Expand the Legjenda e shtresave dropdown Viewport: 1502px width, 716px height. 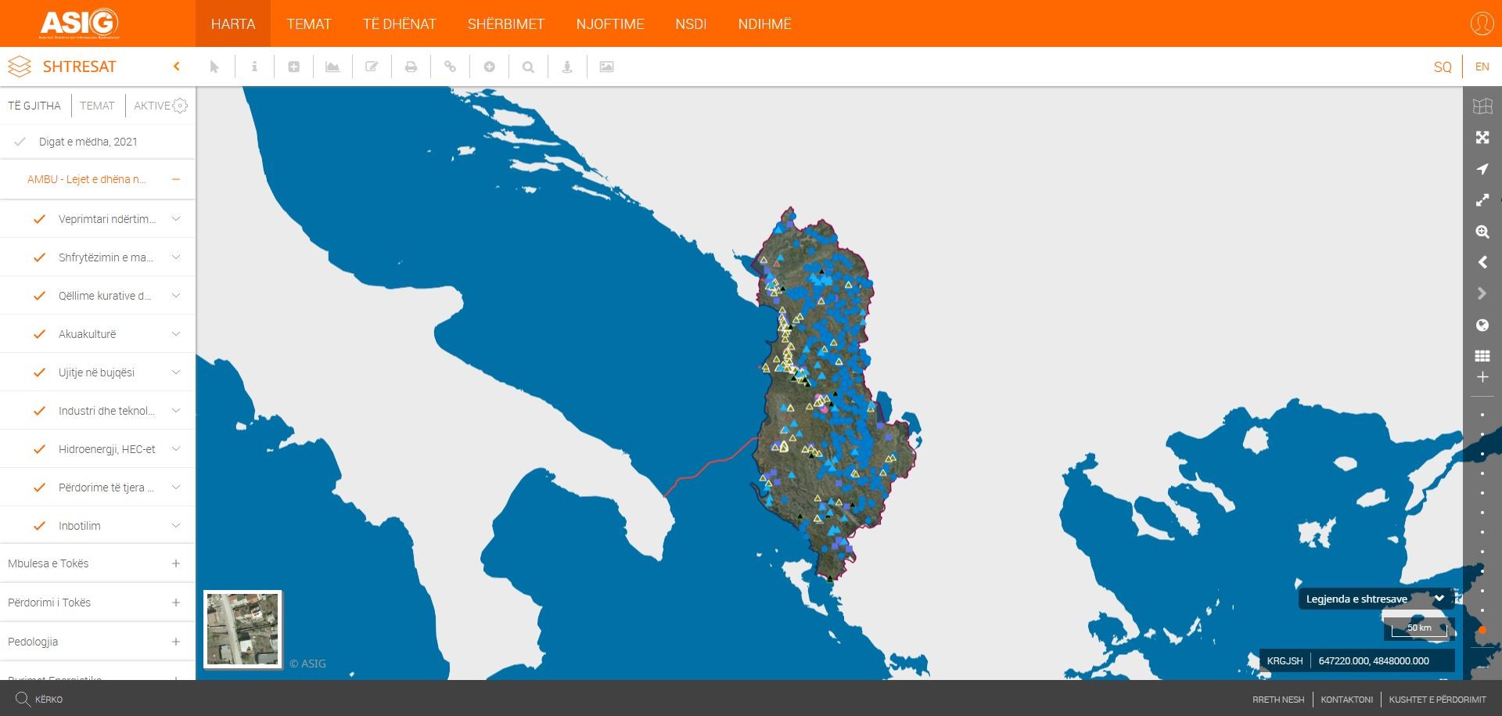1439,599
